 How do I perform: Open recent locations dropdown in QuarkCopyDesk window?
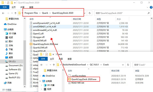[12, 13]
